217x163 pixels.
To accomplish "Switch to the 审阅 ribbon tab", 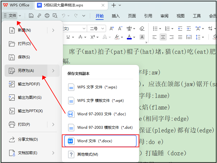I will click(x=164, y=16).
